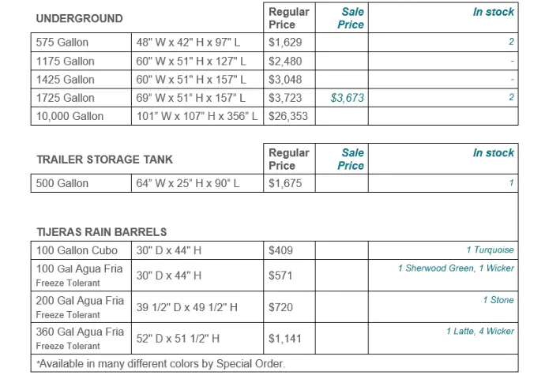Click the TRAILER STORAGE TANK heading
The image size is (545, 379).
(x=104, y=159)
